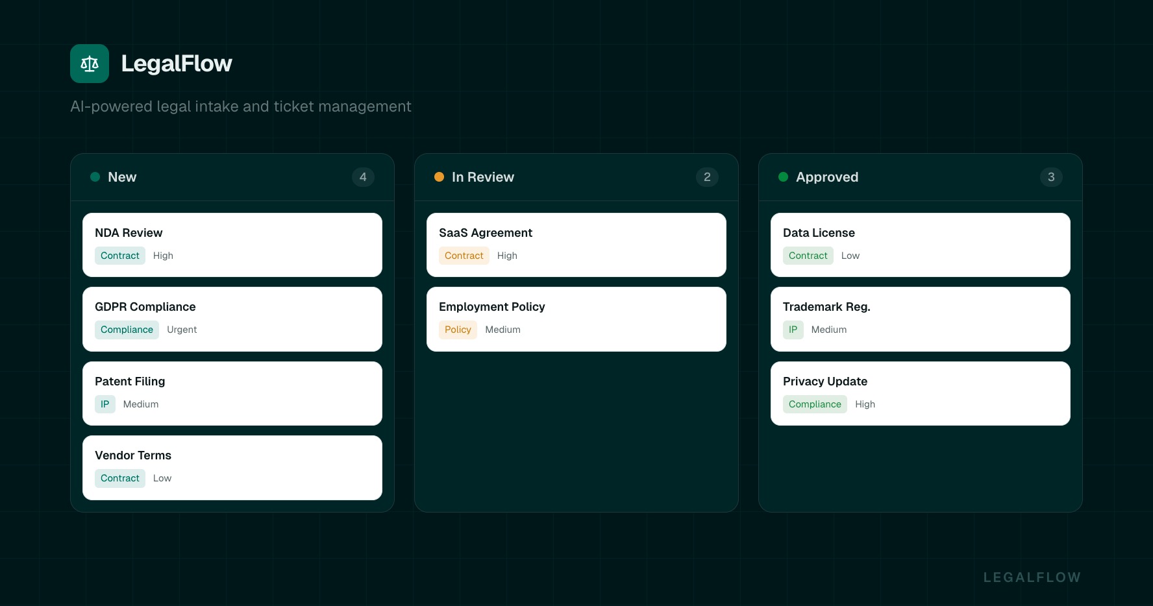Image resolution: width=1153 pixels, height=606 pixels.
Task: Click IP tag on Trademark Reg. card
Action: (x=793, y=330)
